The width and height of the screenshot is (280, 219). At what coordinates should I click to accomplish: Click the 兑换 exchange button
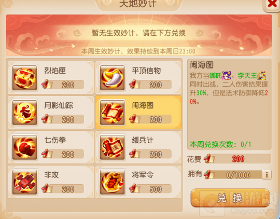tap(230, 198)
